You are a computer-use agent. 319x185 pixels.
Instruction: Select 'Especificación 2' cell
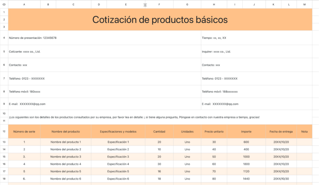118,149
